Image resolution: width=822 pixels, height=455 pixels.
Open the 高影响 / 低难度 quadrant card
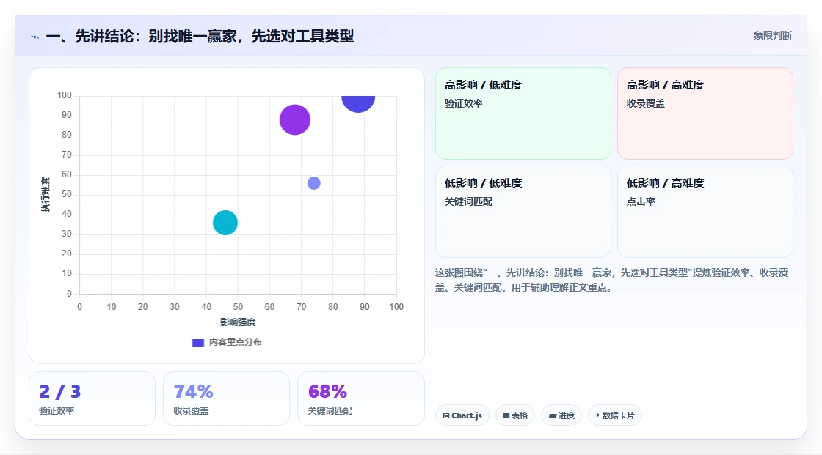click(x=523, y=114)
